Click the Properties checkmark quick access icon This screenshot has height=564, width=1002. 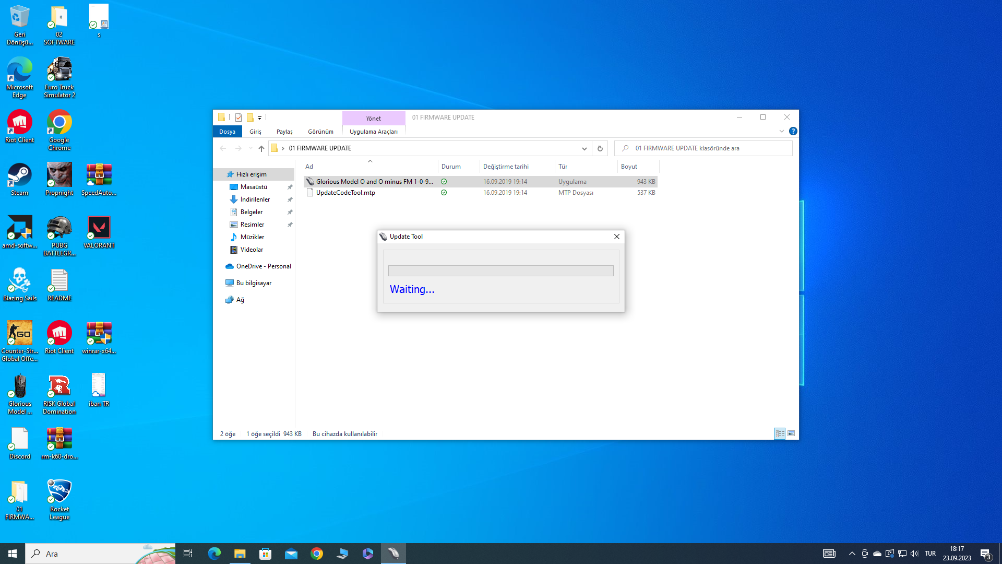pyautogui.click(x=238, y=118)
